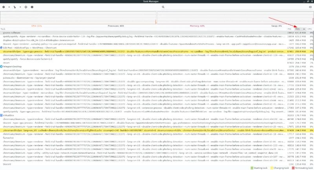Click the green Starting task legend swatch
Viewport: 314px width, 170px height.
pyautogui.click(x=252, y=168)
